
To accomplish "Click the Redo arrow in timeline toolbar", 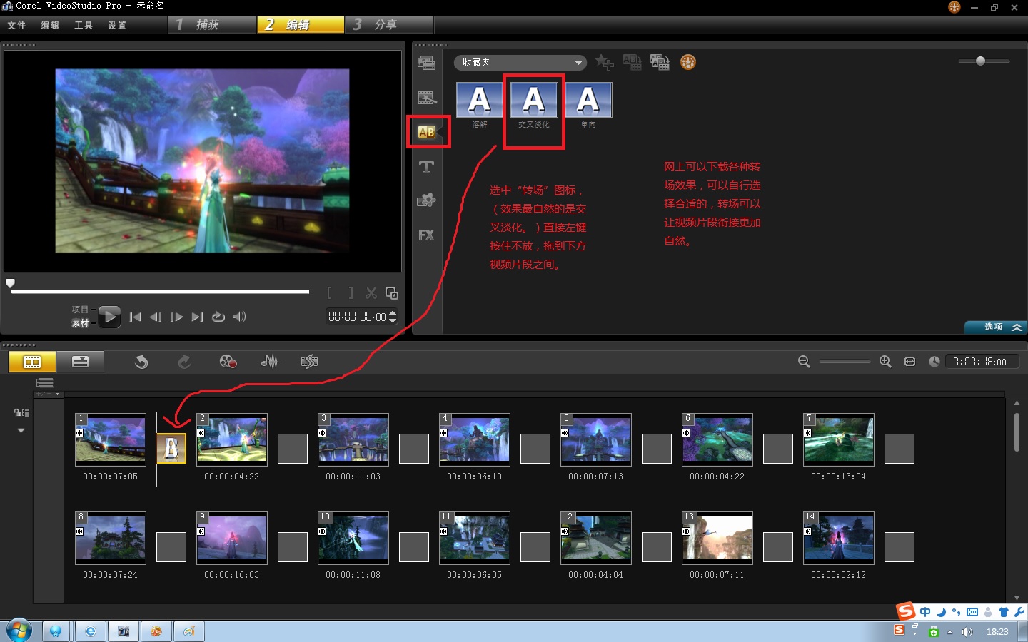I will (184, 362).
